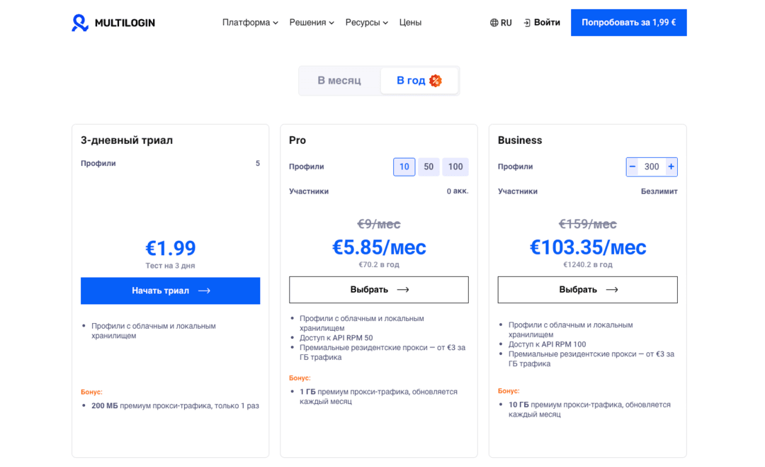765x467 pixels.
Task: Switch billing to В месяц
Action: click(x=339, y=81)
